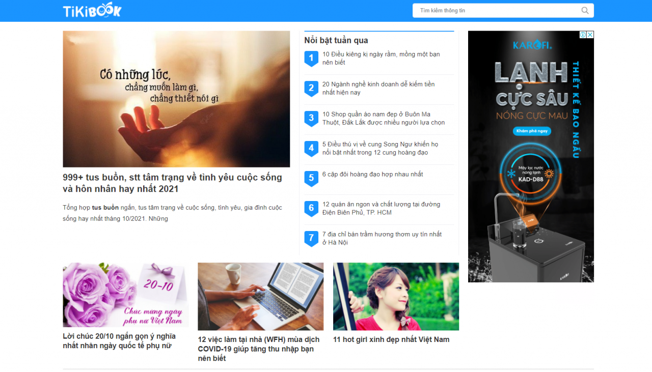
Task: Click the 'Khám phá ngay' ad button
Action: [x=532, y=131]
